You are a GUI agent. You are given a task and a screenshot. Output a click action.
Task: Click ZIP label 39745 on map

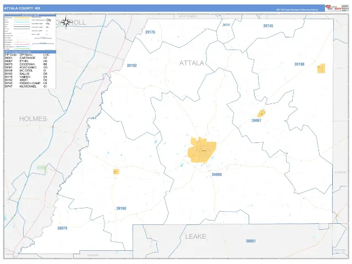(x=268, y=26)
